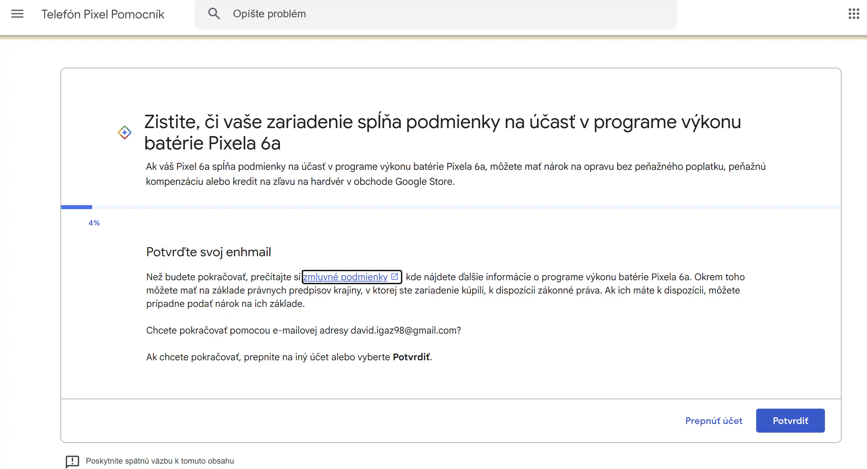Open the hamburger main menu

coord(17,14)
